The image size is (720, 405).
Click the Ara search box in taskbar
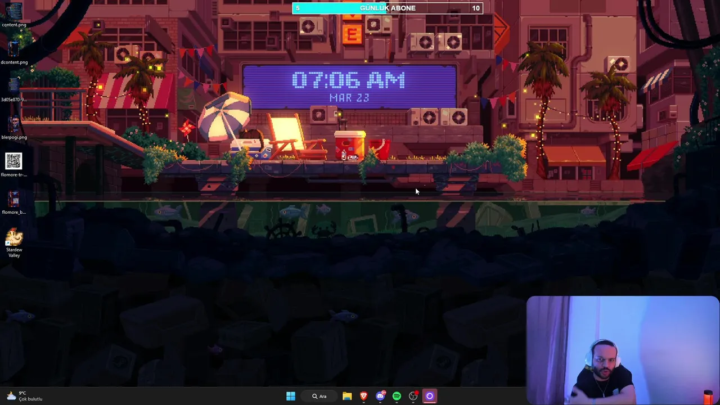click(319, 396)
